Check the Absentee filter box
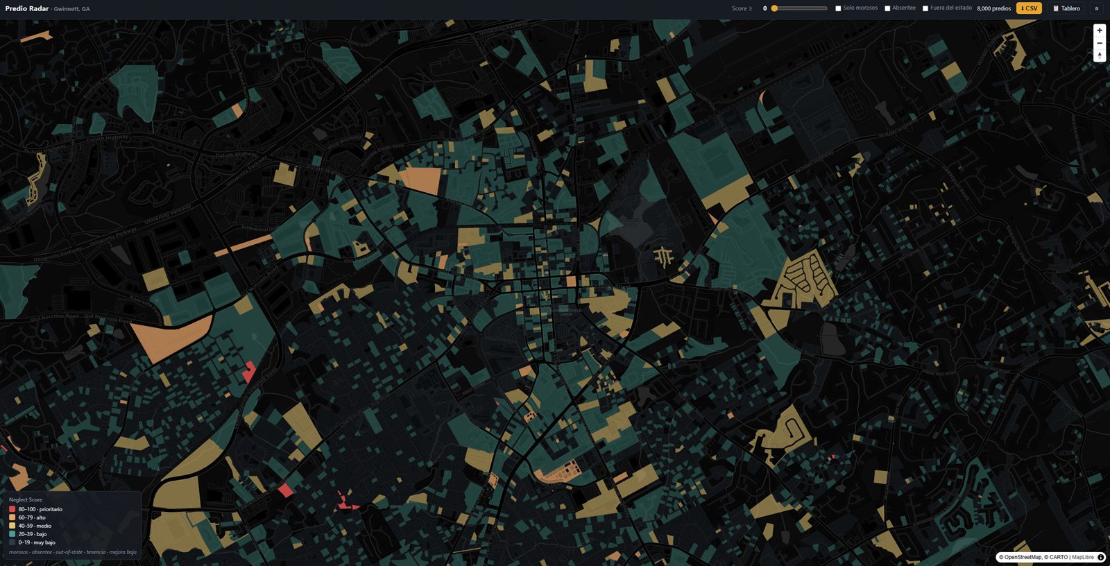The height and width of the screenshot is (566, 1110). tap(887, 8)
